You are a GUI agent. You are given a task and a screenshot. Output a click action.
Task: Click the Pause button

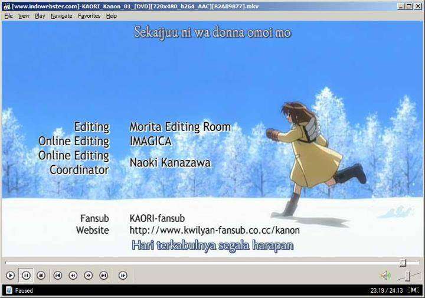click(x=26, y=275)
